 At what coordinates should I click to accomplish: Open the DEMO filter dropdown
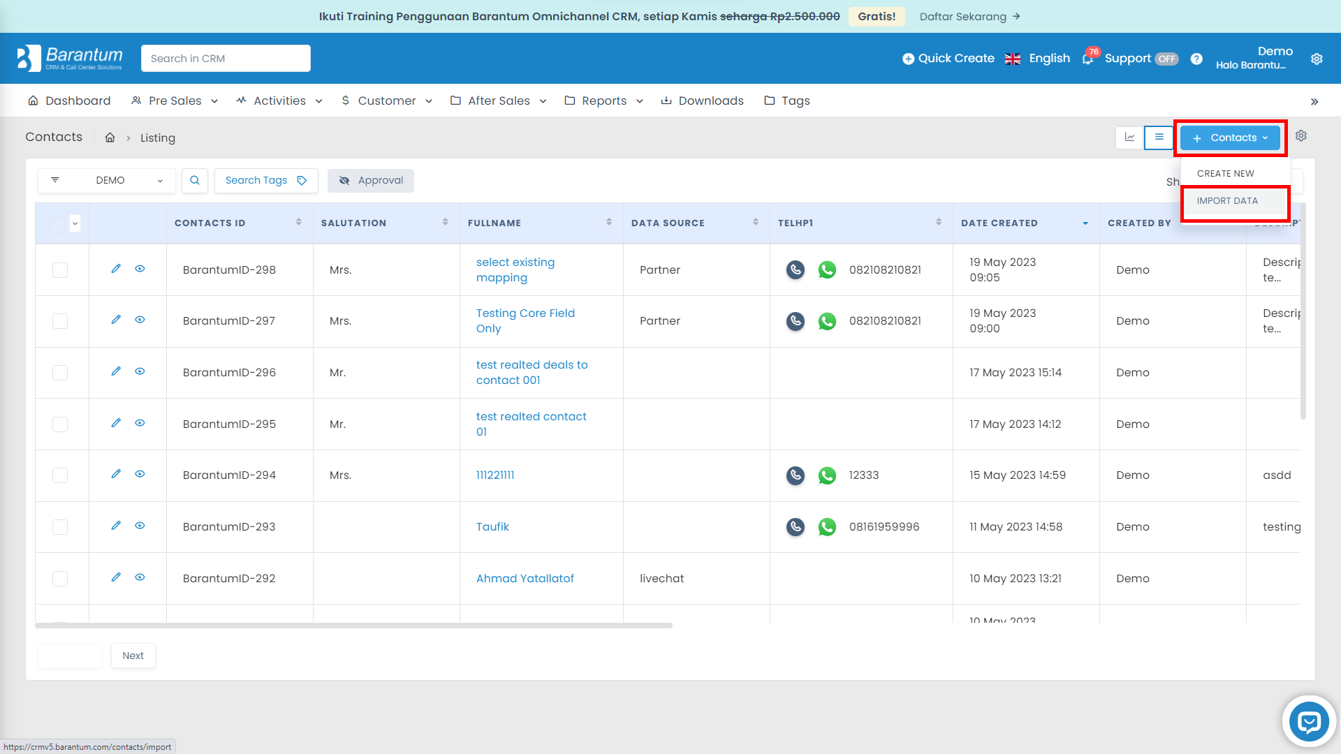[x=107, y=180]
